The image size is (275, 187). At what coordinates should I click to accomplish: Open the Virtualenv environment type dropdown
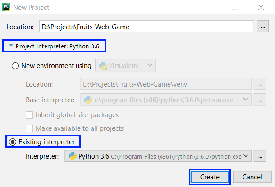[x=125, y=66]
